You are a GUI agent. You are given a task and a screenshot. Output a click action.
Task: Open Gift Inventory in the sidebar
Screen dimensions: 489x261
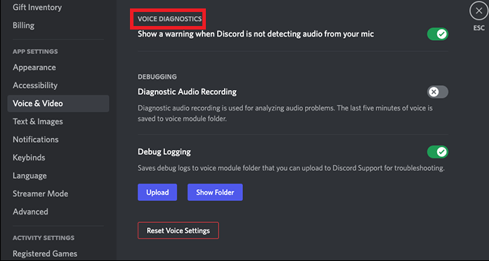(37, 7)
